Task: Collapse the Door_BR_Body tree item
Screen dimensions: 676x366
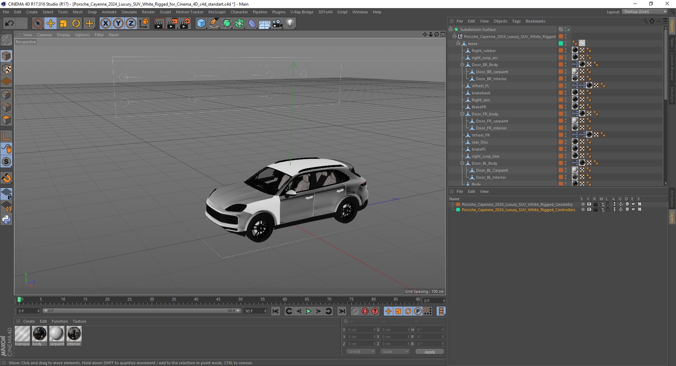Action: click(462, 64)
